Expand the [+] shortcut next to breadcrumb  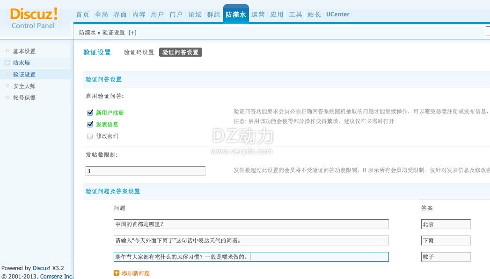(132, 33)
